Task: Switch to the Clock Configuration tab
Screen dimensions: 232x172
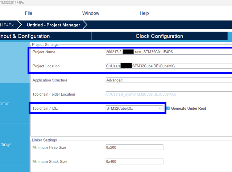Action: point(159,36)
